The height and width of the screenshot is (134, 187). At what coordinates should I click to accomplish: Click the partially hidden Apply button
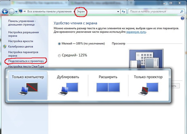pyautogui.click(x=175, y=86)
